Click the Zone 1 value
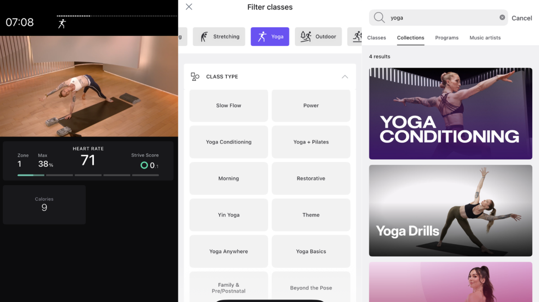539x302 pixels. [x=19, y=164]
